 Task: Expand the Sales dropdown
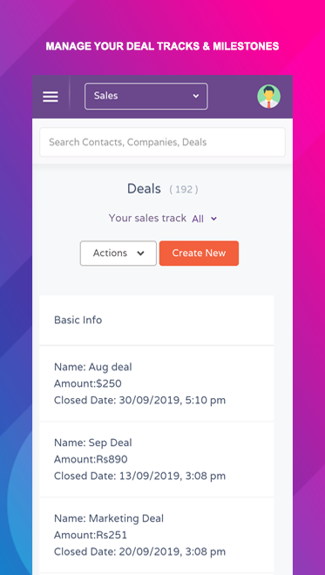146,96
